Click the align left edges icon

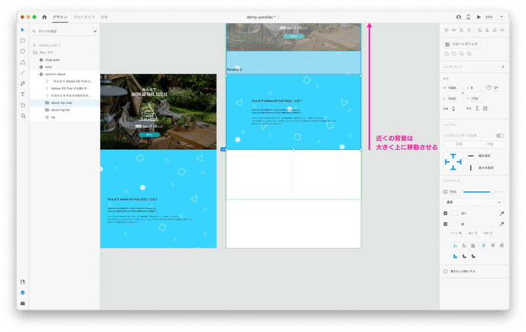pyautogui.click(x=480, y=30)
